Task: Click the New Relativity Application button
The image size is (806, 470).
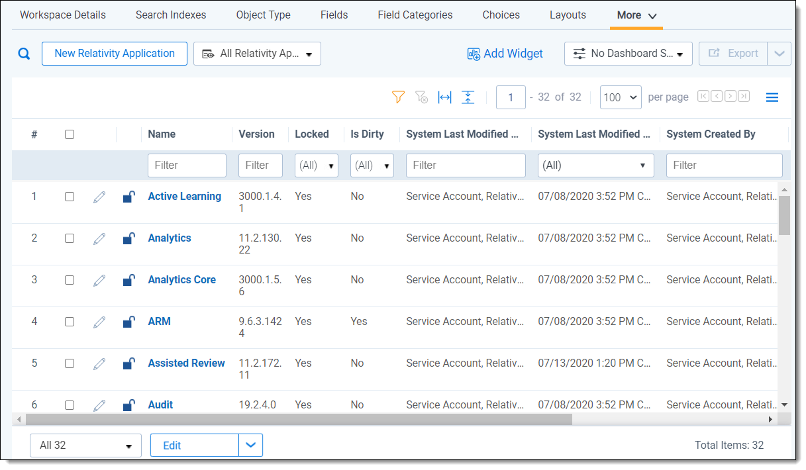Action: (x=115, y=54)
